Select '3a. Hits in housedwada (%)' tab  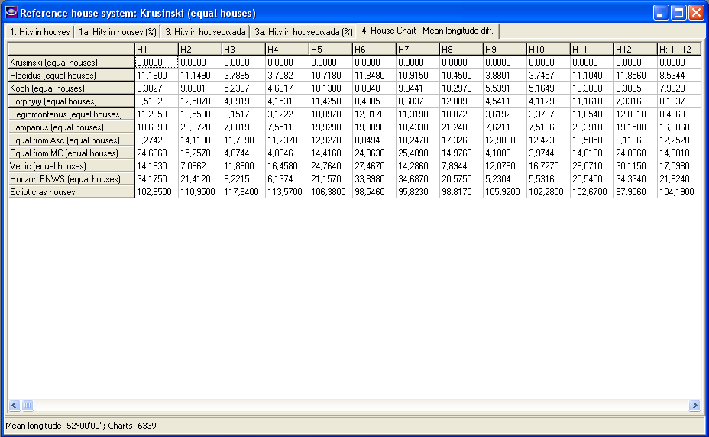pos(303,32)
